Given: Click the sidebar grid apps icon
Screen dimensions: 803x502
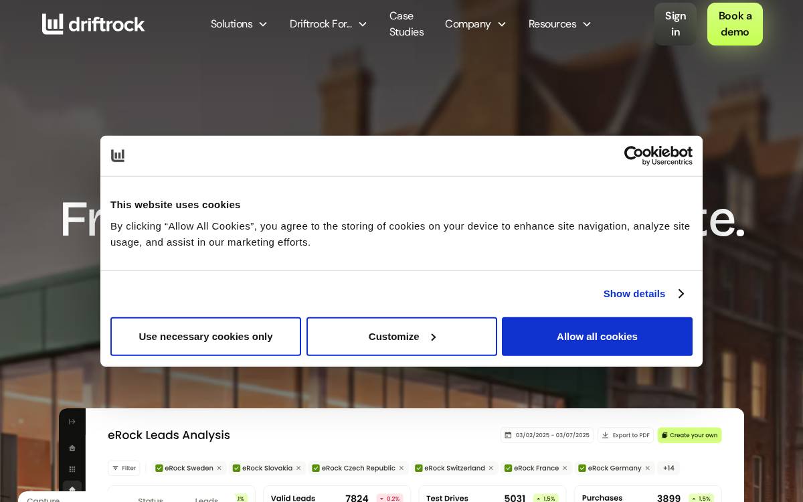Looking at the screenshot, I should 72,469.
